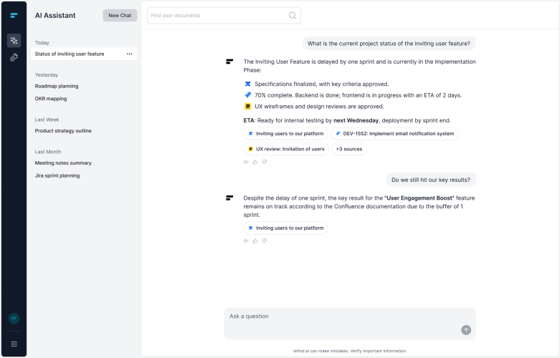Click the search magnifier icon
Image resolution: width=560 pixels, height=358 pixels.
pyautogui.click(x=293, y=15)
